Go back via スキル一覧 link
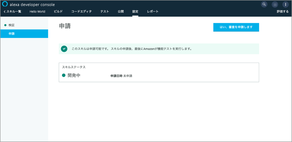Viewport: 292px width, 142px height. pos(12,12)
